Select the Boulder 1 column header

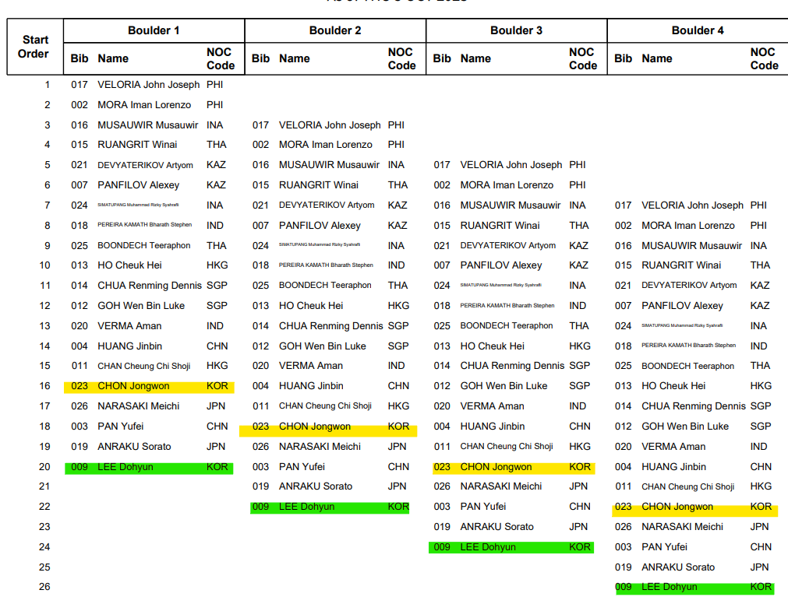[154, 30]
